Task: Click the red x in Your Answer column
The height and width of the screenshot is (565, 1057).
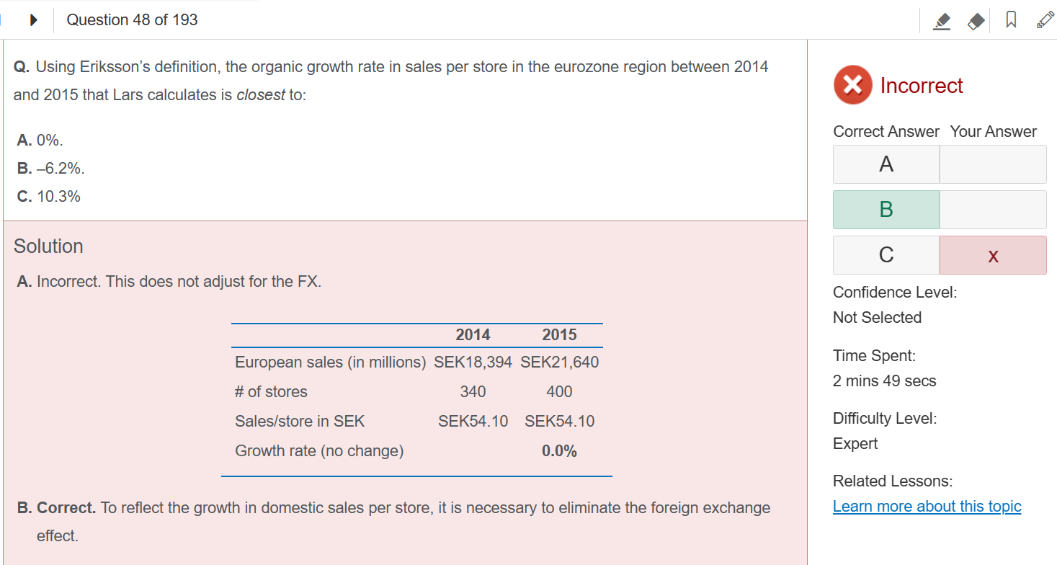Action: tap(993, 255)
